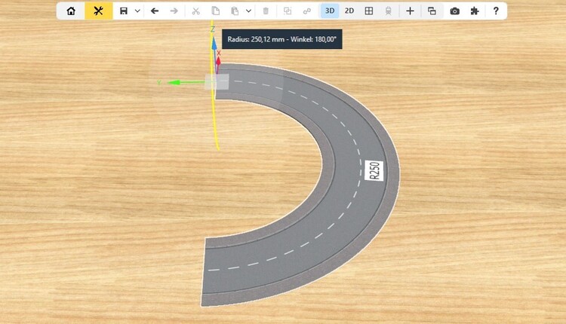Switch to 3D view mode
This screenshot has width=566, height=324.
[330, 11]
